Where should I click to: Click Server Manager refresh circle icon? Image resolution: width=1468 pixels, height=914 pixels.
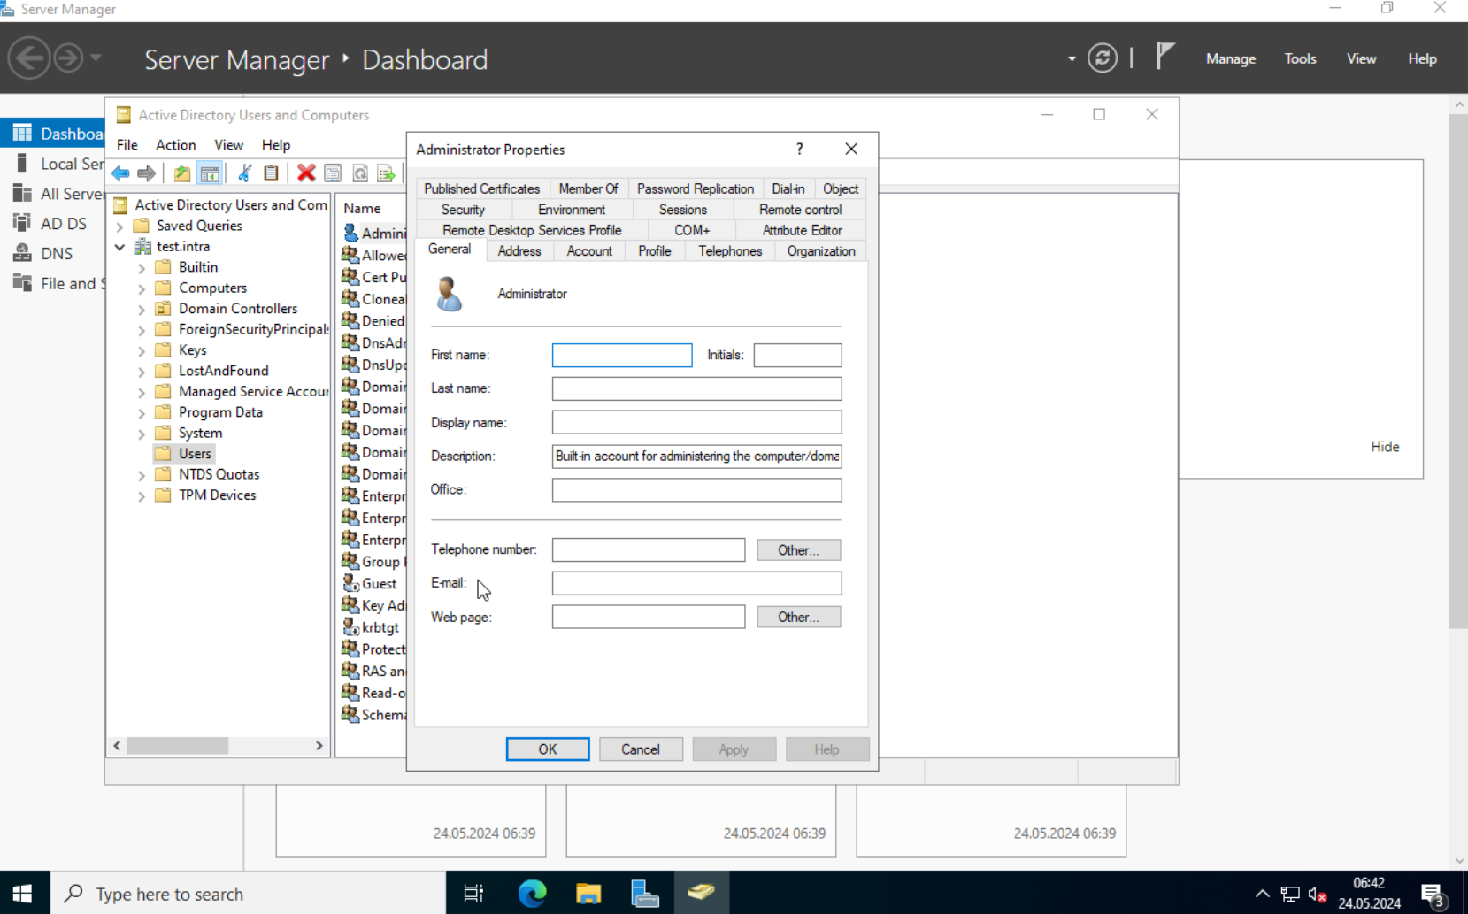[x=1102, y=58]
